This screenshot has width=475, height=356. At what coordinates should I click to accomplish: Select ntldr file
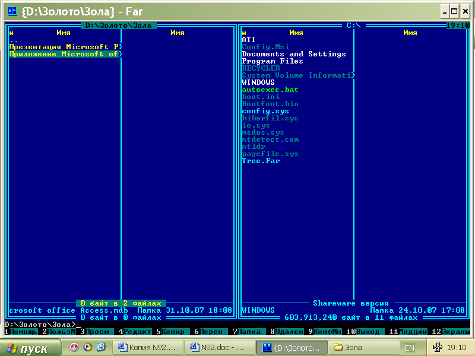(254, 147)
